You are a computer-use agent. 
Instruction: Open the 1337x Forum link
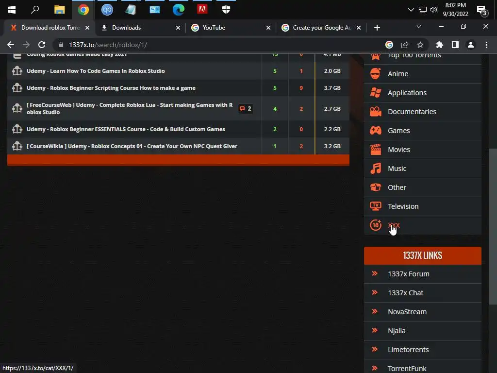409,274
